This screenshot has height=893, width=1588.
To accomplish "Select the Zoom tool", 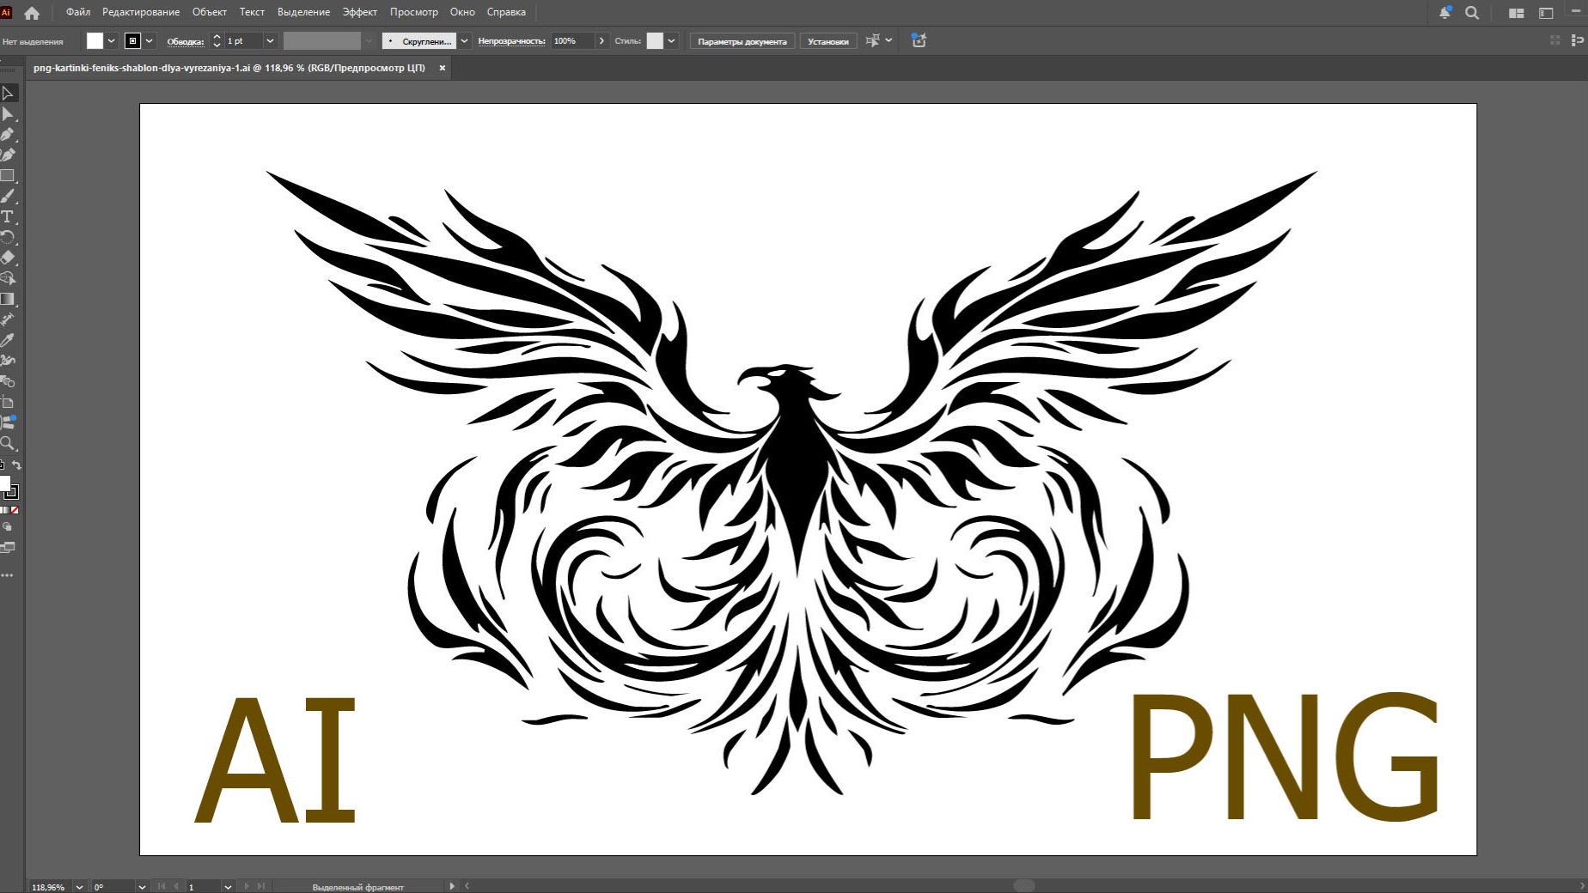I will point(8,444).
